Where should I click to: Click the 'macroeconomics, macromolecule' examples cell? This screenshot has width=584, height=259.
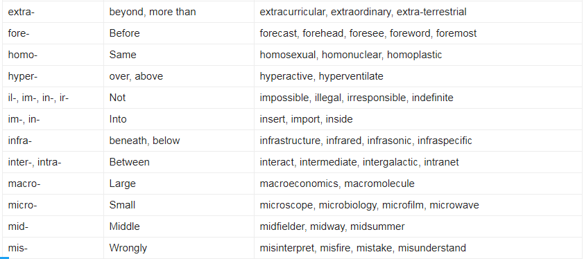419,184
